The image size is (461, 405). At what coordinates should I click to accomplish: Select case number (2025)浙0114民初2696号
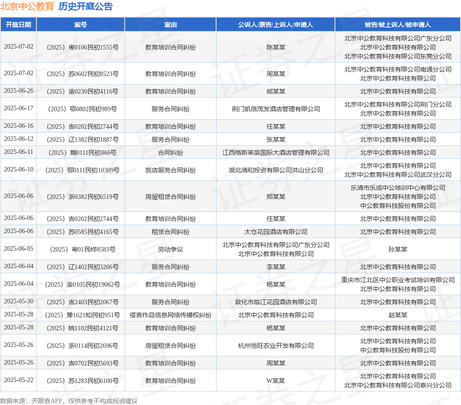[83, 346]
